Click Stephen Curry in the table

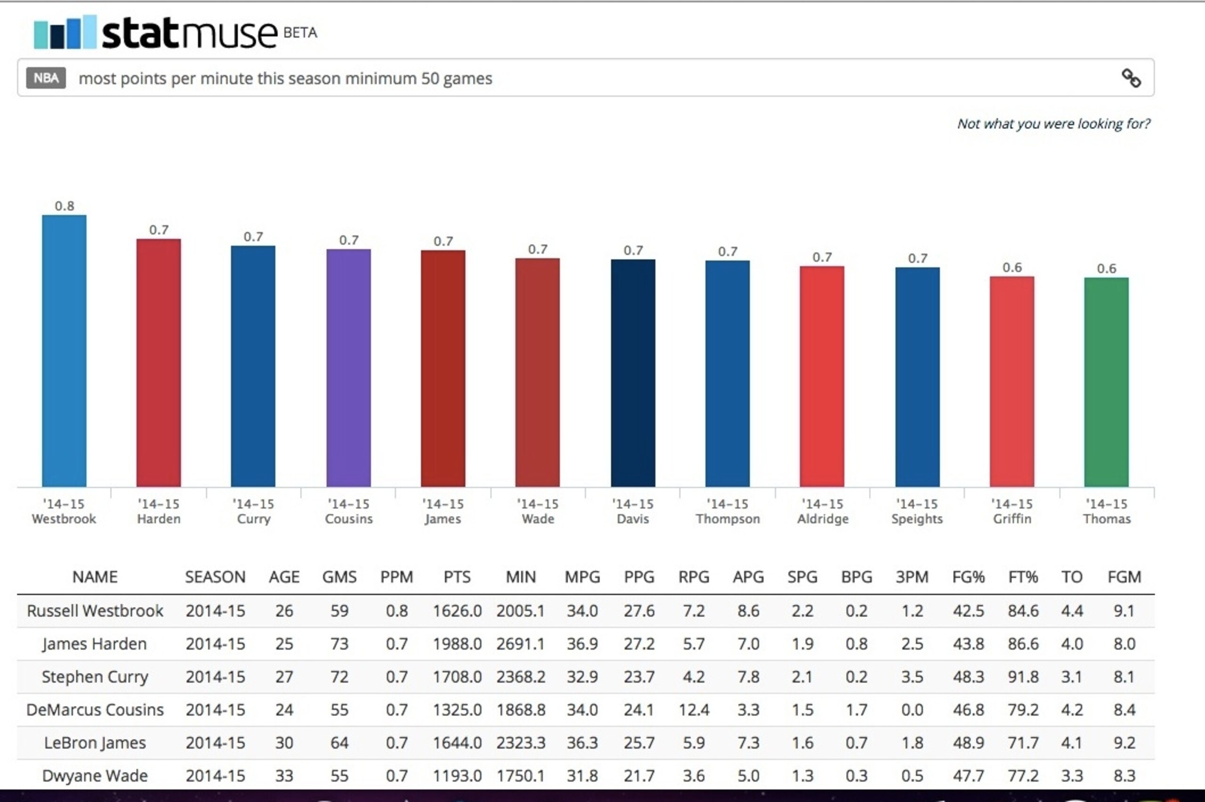[95, 677]
